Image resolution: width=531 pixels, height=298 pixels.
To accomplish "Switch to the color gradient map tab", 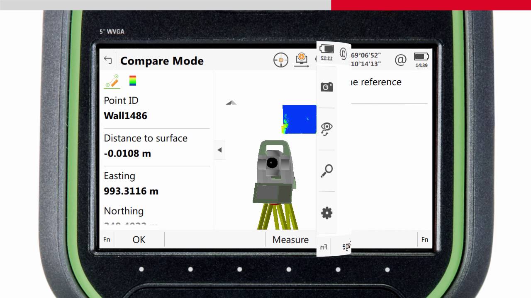I will 133,80.
